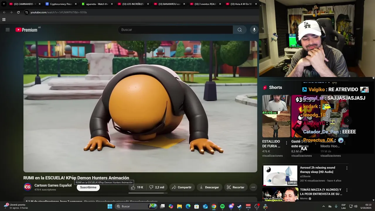The image size is (375, 211).
Task: Start voice search with microphone icon
Action: click(x=254, y=30)
